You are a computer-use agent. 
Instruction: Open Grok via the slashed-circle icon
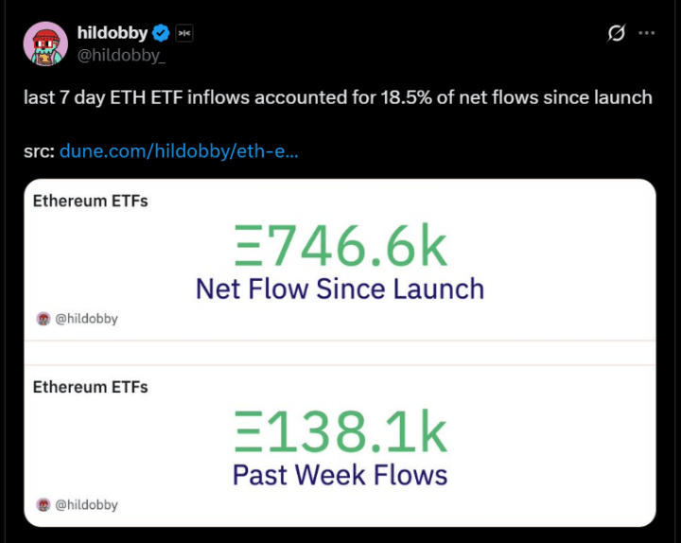[616, 33]
